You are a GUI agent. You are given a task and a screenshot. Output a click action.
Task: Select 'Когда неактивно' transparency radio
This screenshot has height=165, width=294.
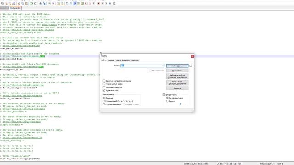(x=167, y=98)
